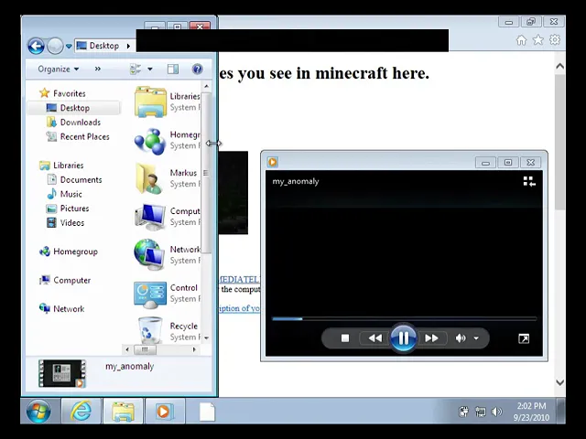Open the volume dropdown arrow in the player
Viewport: 586px width, 439px height.
pos(476,338)
